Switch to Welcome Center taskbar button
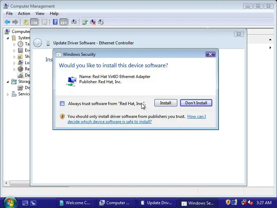Screen dimensions: 277x208 click(75, 203)
